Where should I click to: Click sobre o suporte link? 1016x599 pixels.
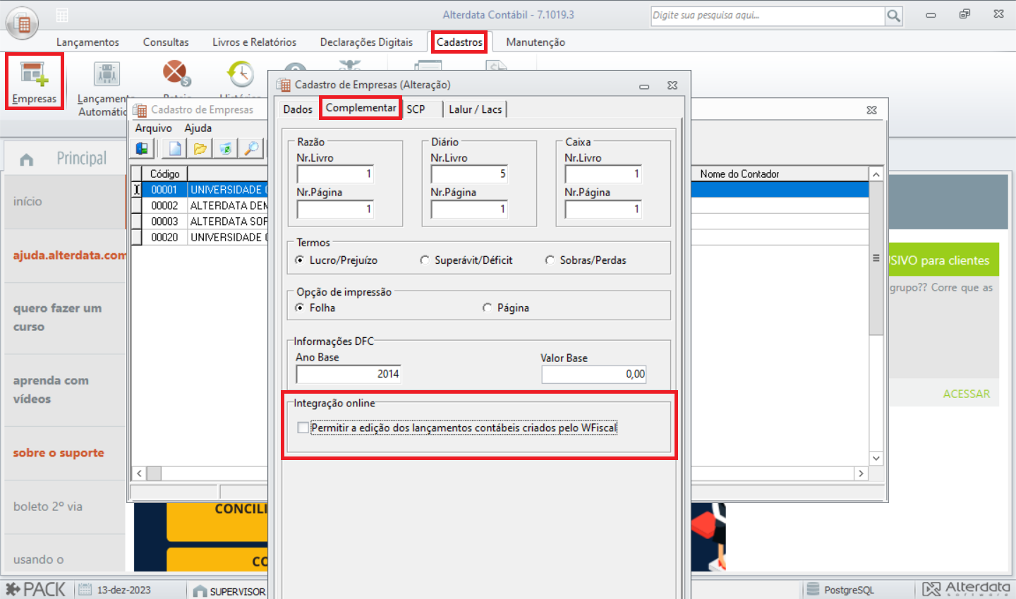(59, 453)
